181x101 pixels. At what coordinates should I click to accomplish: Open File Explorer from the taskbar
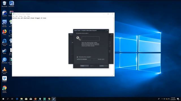pyautogui.click(x=21, y=99)
